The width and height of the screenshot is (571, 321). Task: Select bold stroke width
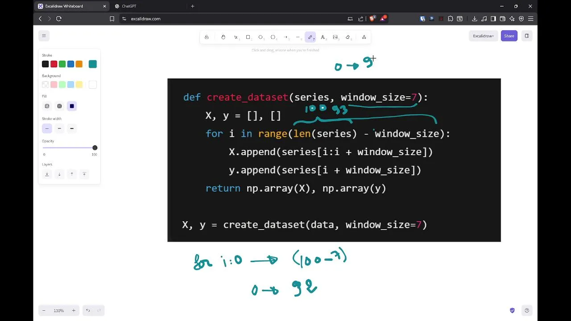pos(59,128)
